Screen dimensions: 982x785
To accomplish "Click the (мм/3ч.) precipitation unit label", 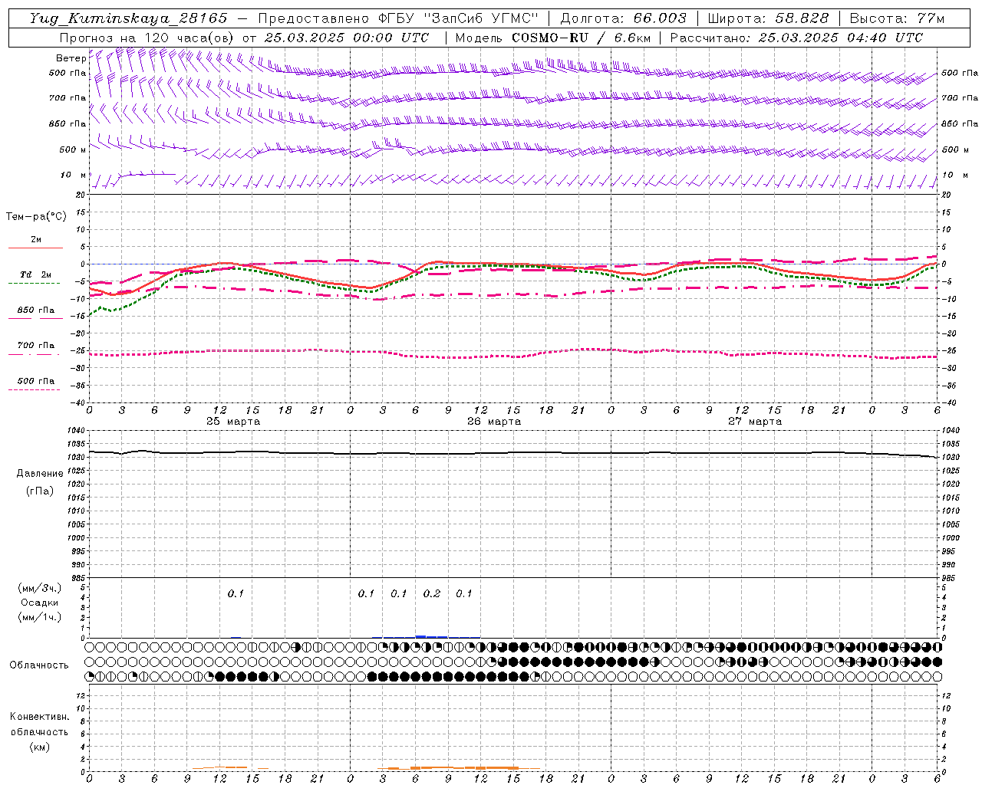I will (40, 589).
